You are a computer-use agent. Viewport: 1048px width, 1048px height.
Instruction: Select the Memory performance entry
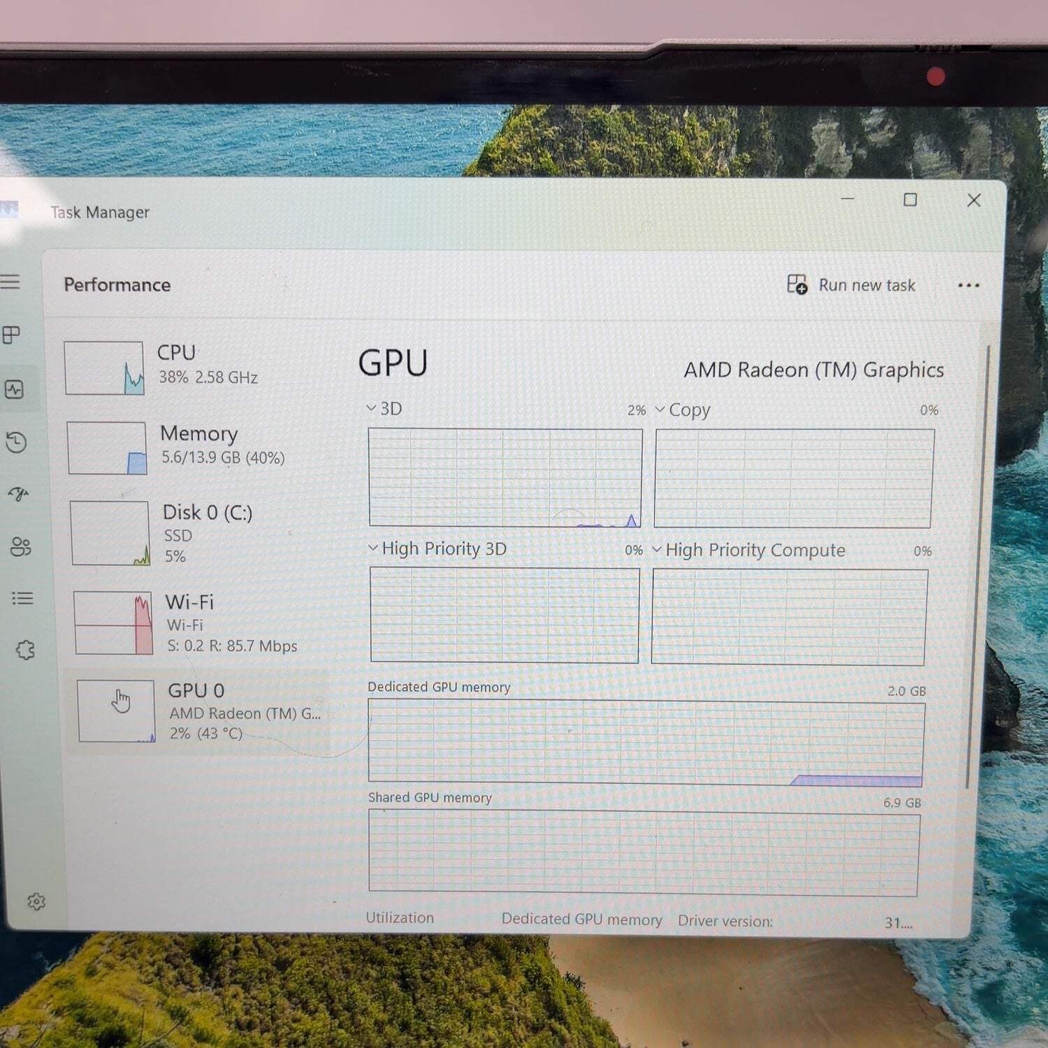[196, 448]
